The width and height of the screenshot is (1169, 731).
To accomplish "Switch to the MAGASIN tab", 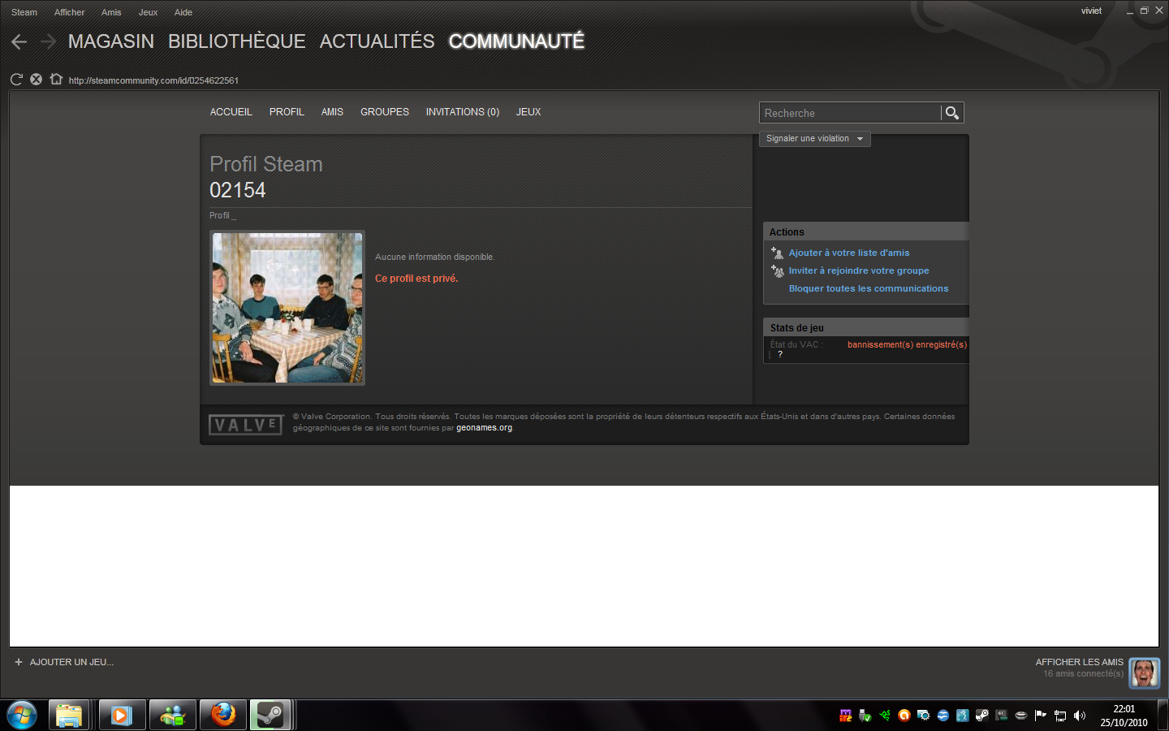I will 111,41.
